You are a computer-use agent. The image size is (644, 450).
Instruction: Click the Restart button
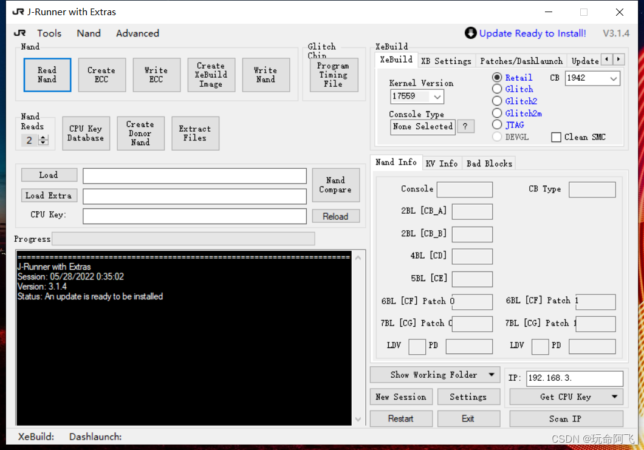(401, 418)
